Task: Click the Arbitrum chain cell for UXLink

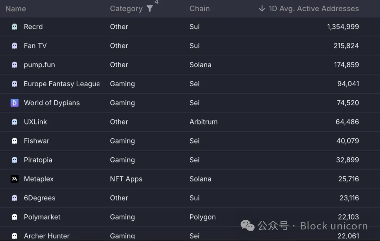Action: tap(203, 122)
